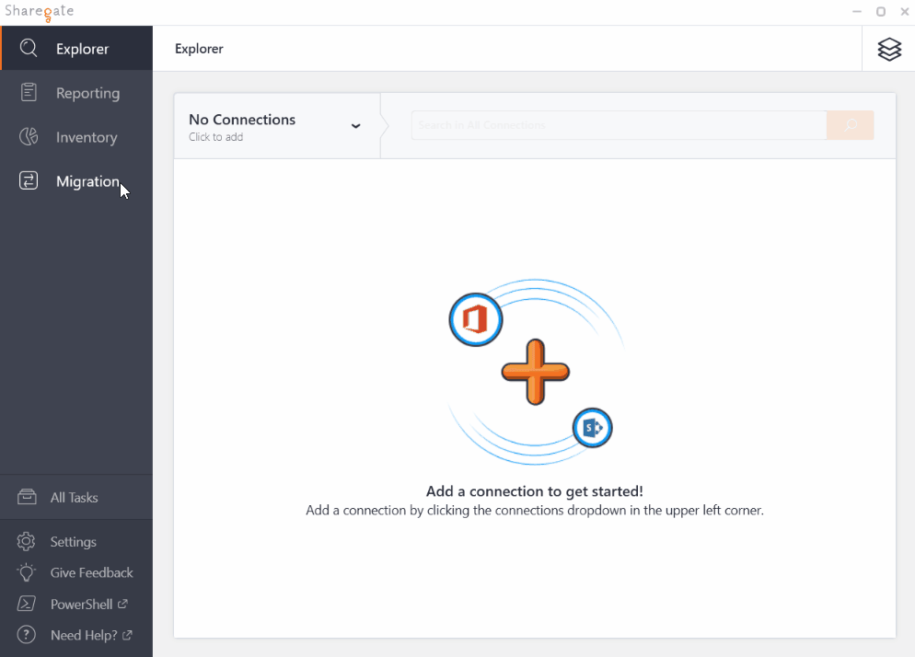Maximize the Sharegate window
The image size is (915, 657).
point(881,12)
